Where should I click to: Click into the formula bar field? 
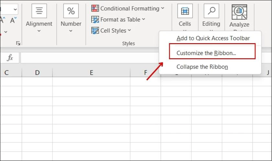90,57
